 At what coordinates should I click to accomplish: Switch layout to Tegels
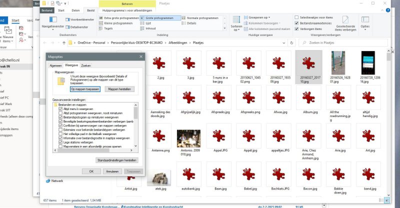tap(106, 28)
